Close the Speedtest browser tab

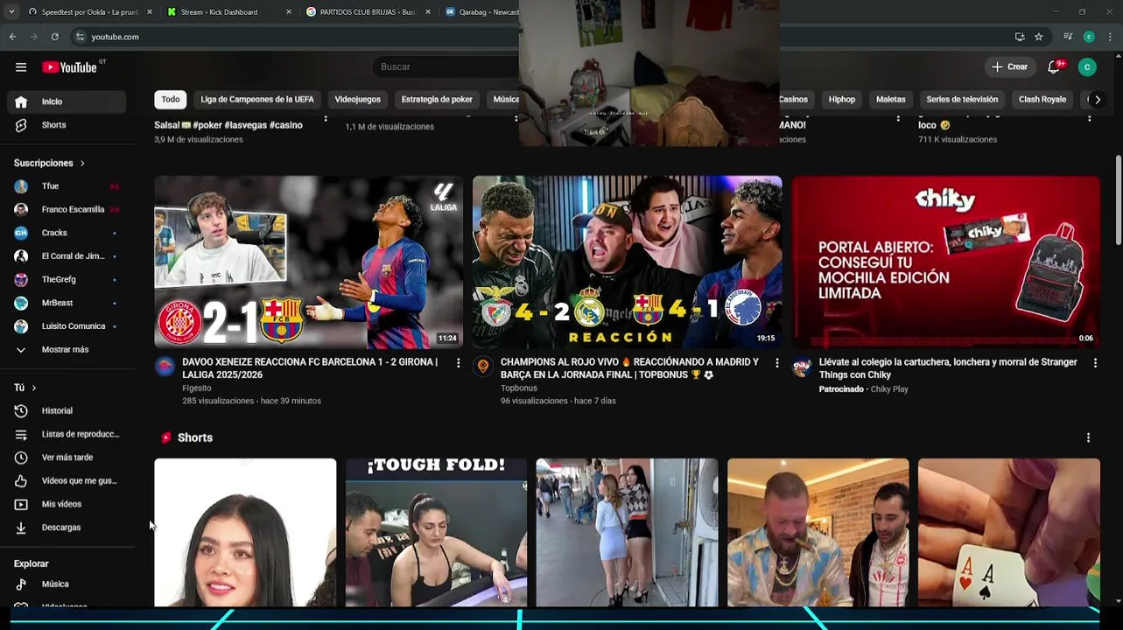tap(150, 12)
